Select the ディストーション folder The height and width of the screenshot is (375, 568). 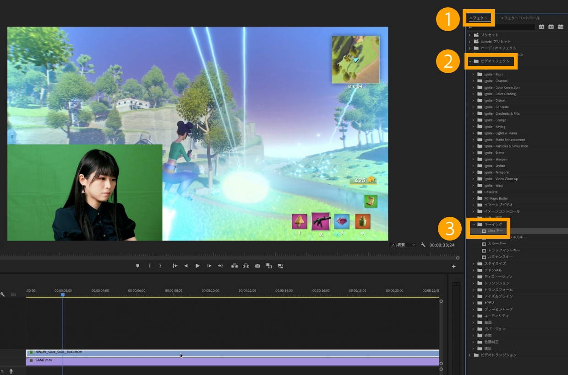[498, 277]
